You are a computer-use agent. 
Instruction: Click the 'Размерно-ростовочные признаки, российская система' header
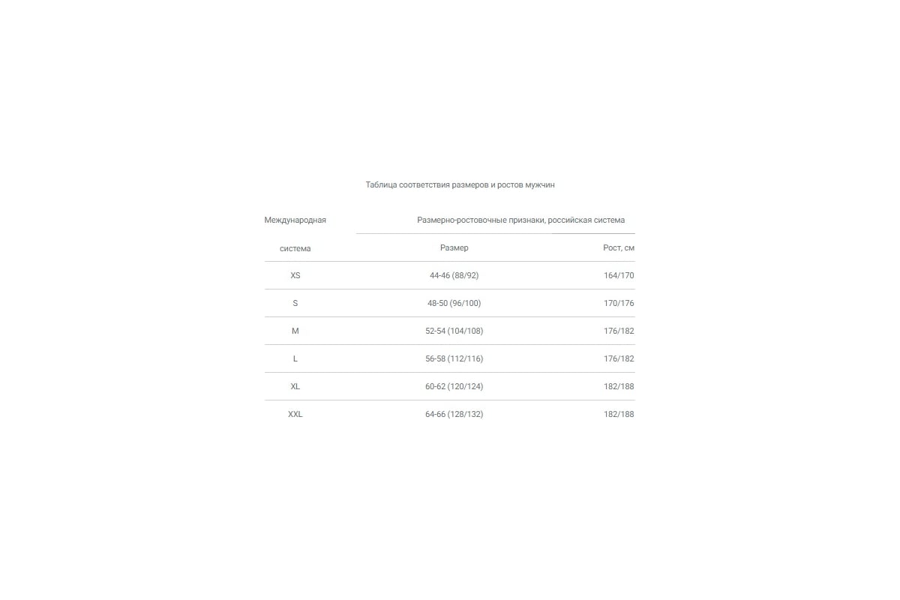point(520,220)
